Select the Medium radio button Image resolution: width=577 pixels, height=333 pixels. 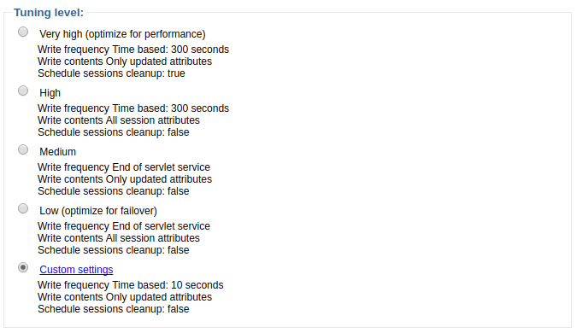point(23,149)
